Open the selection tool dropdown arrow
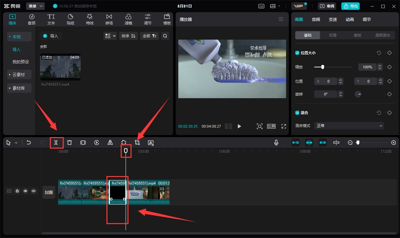 click(16, 143)
